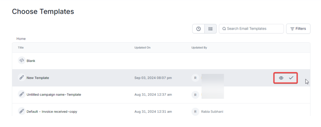Click the R avatar beside Rabia Subhani
The image size is (321, 127).
click(195, 112)
